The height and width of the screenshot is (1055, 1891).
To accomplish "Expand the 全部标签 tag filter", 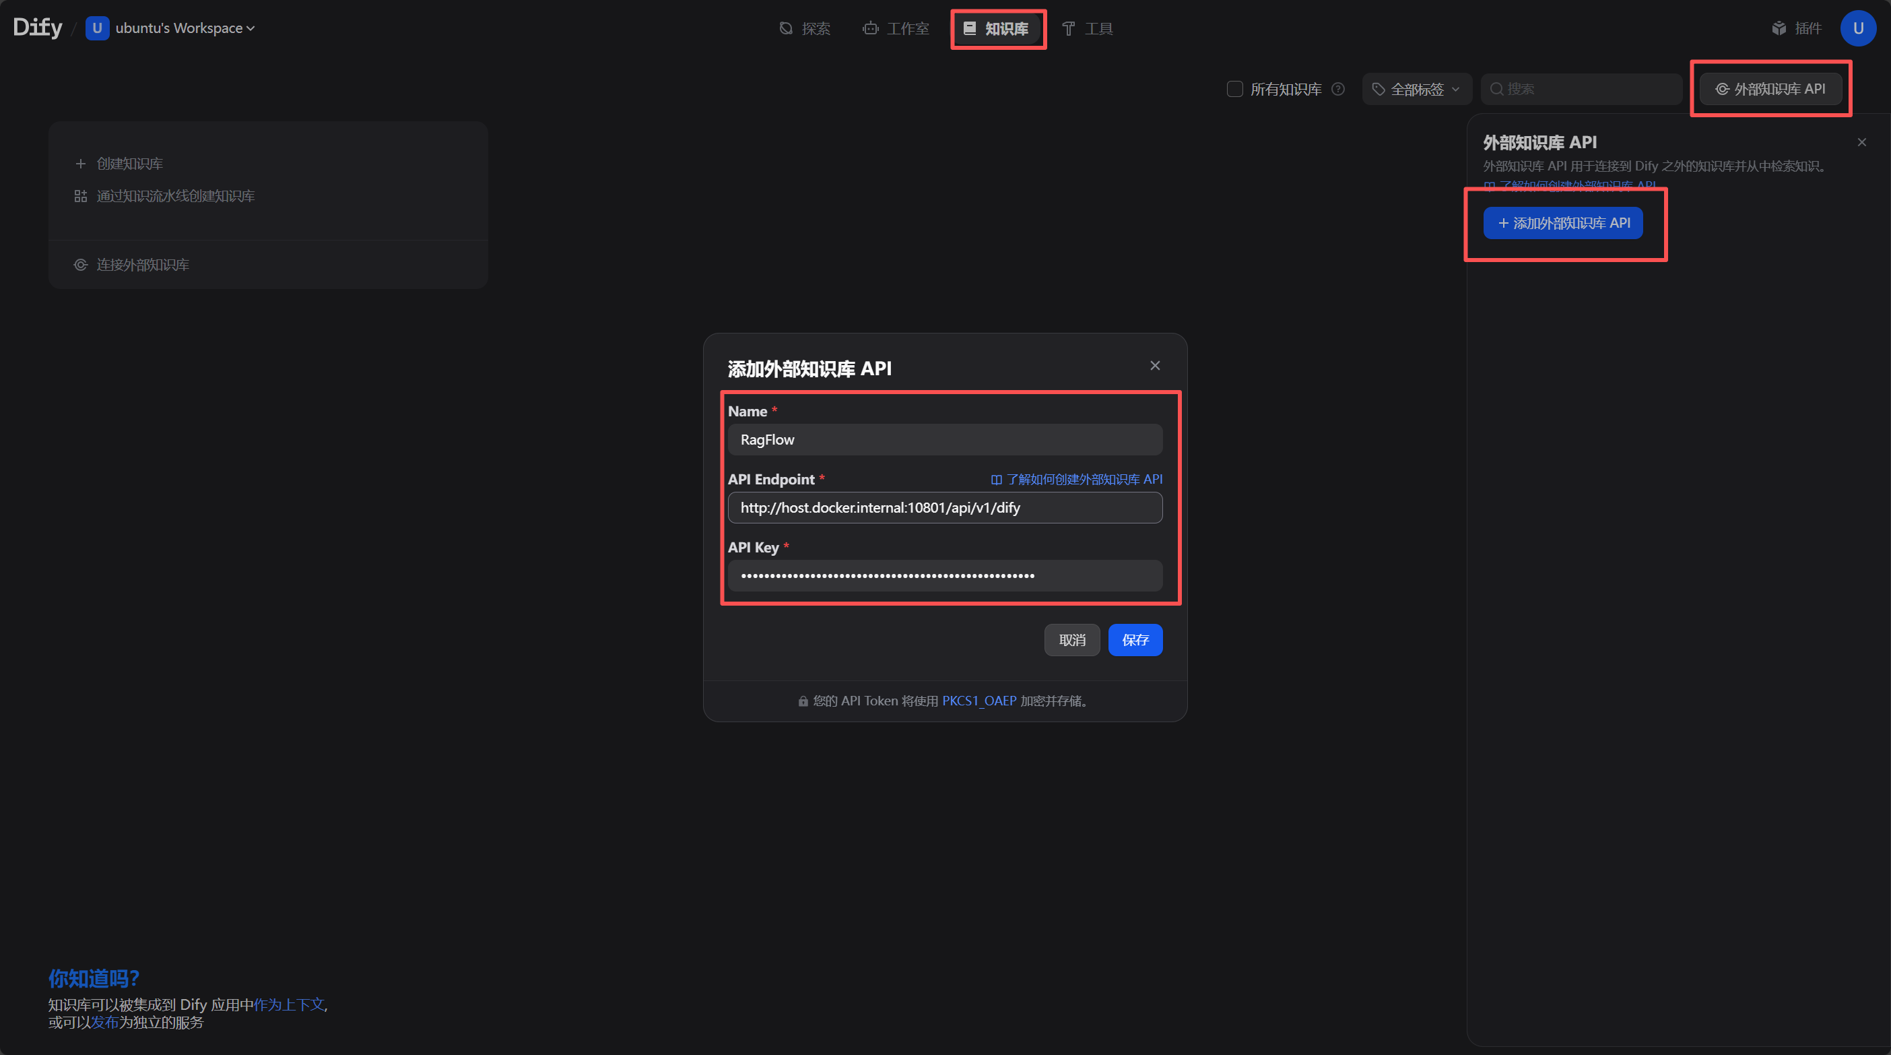I will (1417, 89).
